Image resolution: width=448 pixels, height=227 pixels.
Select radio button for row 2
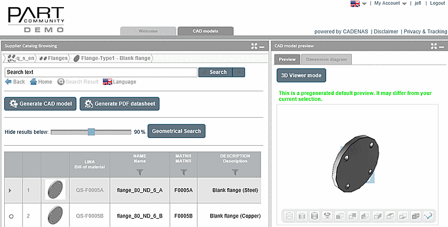11,216
